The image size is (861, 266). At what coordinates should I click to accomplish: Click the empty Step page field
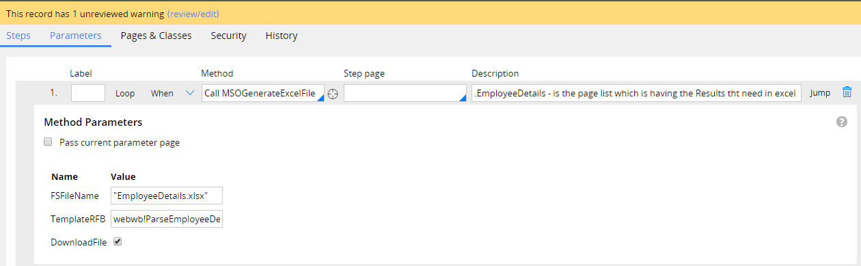point(405,93)
